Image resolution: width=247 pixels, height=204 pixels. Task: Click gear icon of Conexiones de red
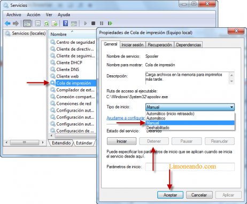click(53, 104)
